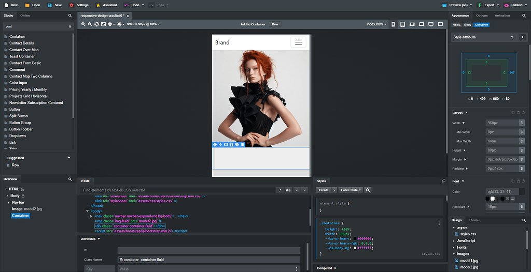531x272 pixels.
Task: Click the Row button next to Add to Container
Action: click(x=275, y=24)
